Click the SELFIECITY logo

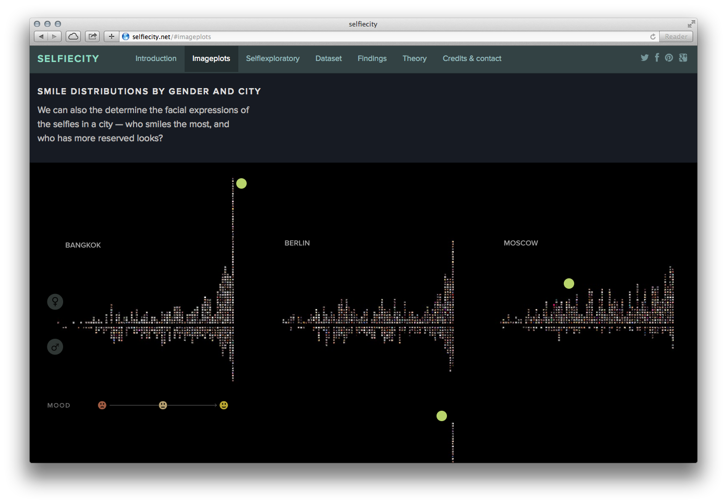(68, 58)
